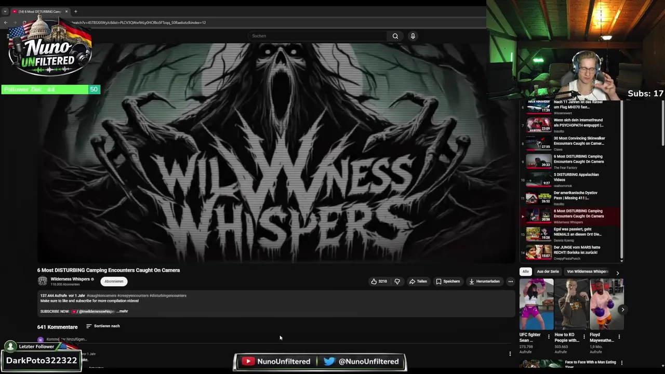Click the video title text
The image size is (665, 374).
(x=109, y=270)
